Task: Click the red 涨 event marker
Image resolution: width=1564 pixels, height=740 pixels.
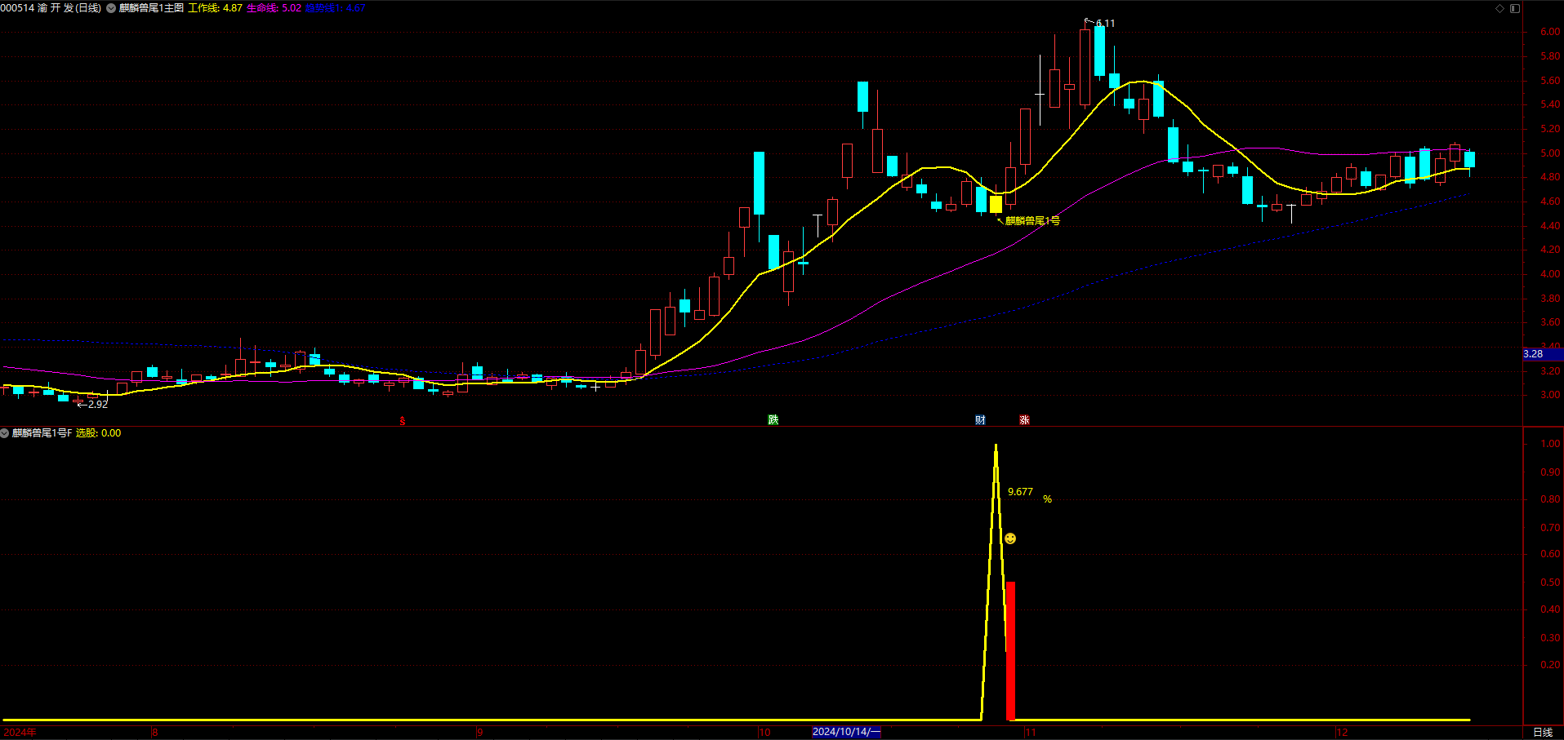Action: [x=1024, y=419]
